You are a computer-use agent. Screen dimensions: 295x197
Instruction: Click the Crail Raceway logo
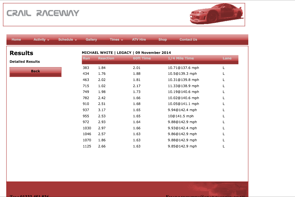point(43,13)
